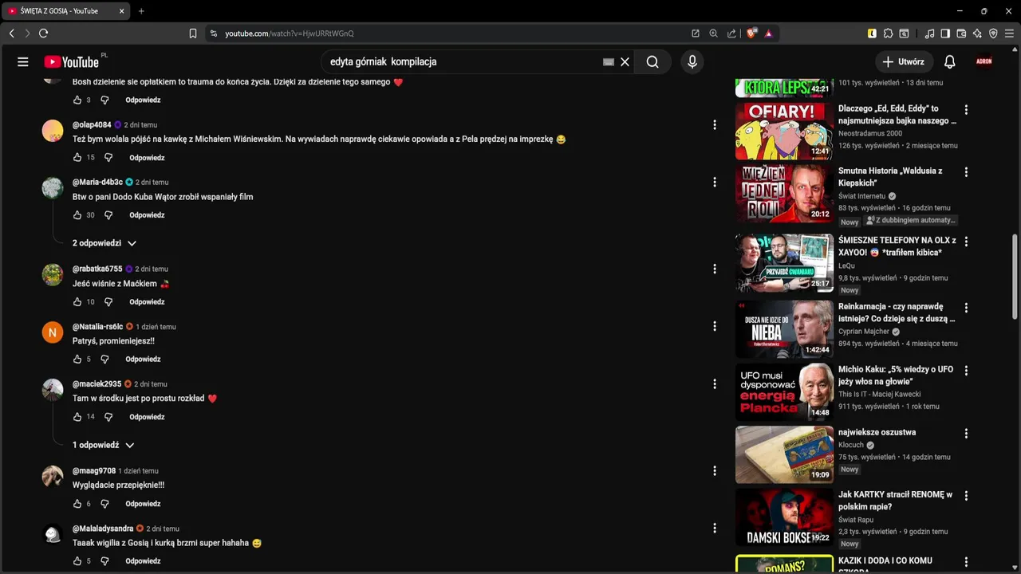This screenshot has height=574, width=1021.
Task: Open the Cyprian Majcher channel link
Action: coord(865,332)
